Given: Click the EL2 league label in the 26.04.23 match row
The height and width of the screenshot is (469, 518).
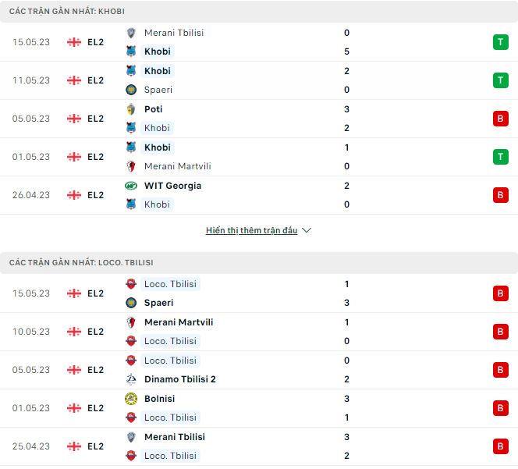Looking at the screenshot, I should point(95,195).
